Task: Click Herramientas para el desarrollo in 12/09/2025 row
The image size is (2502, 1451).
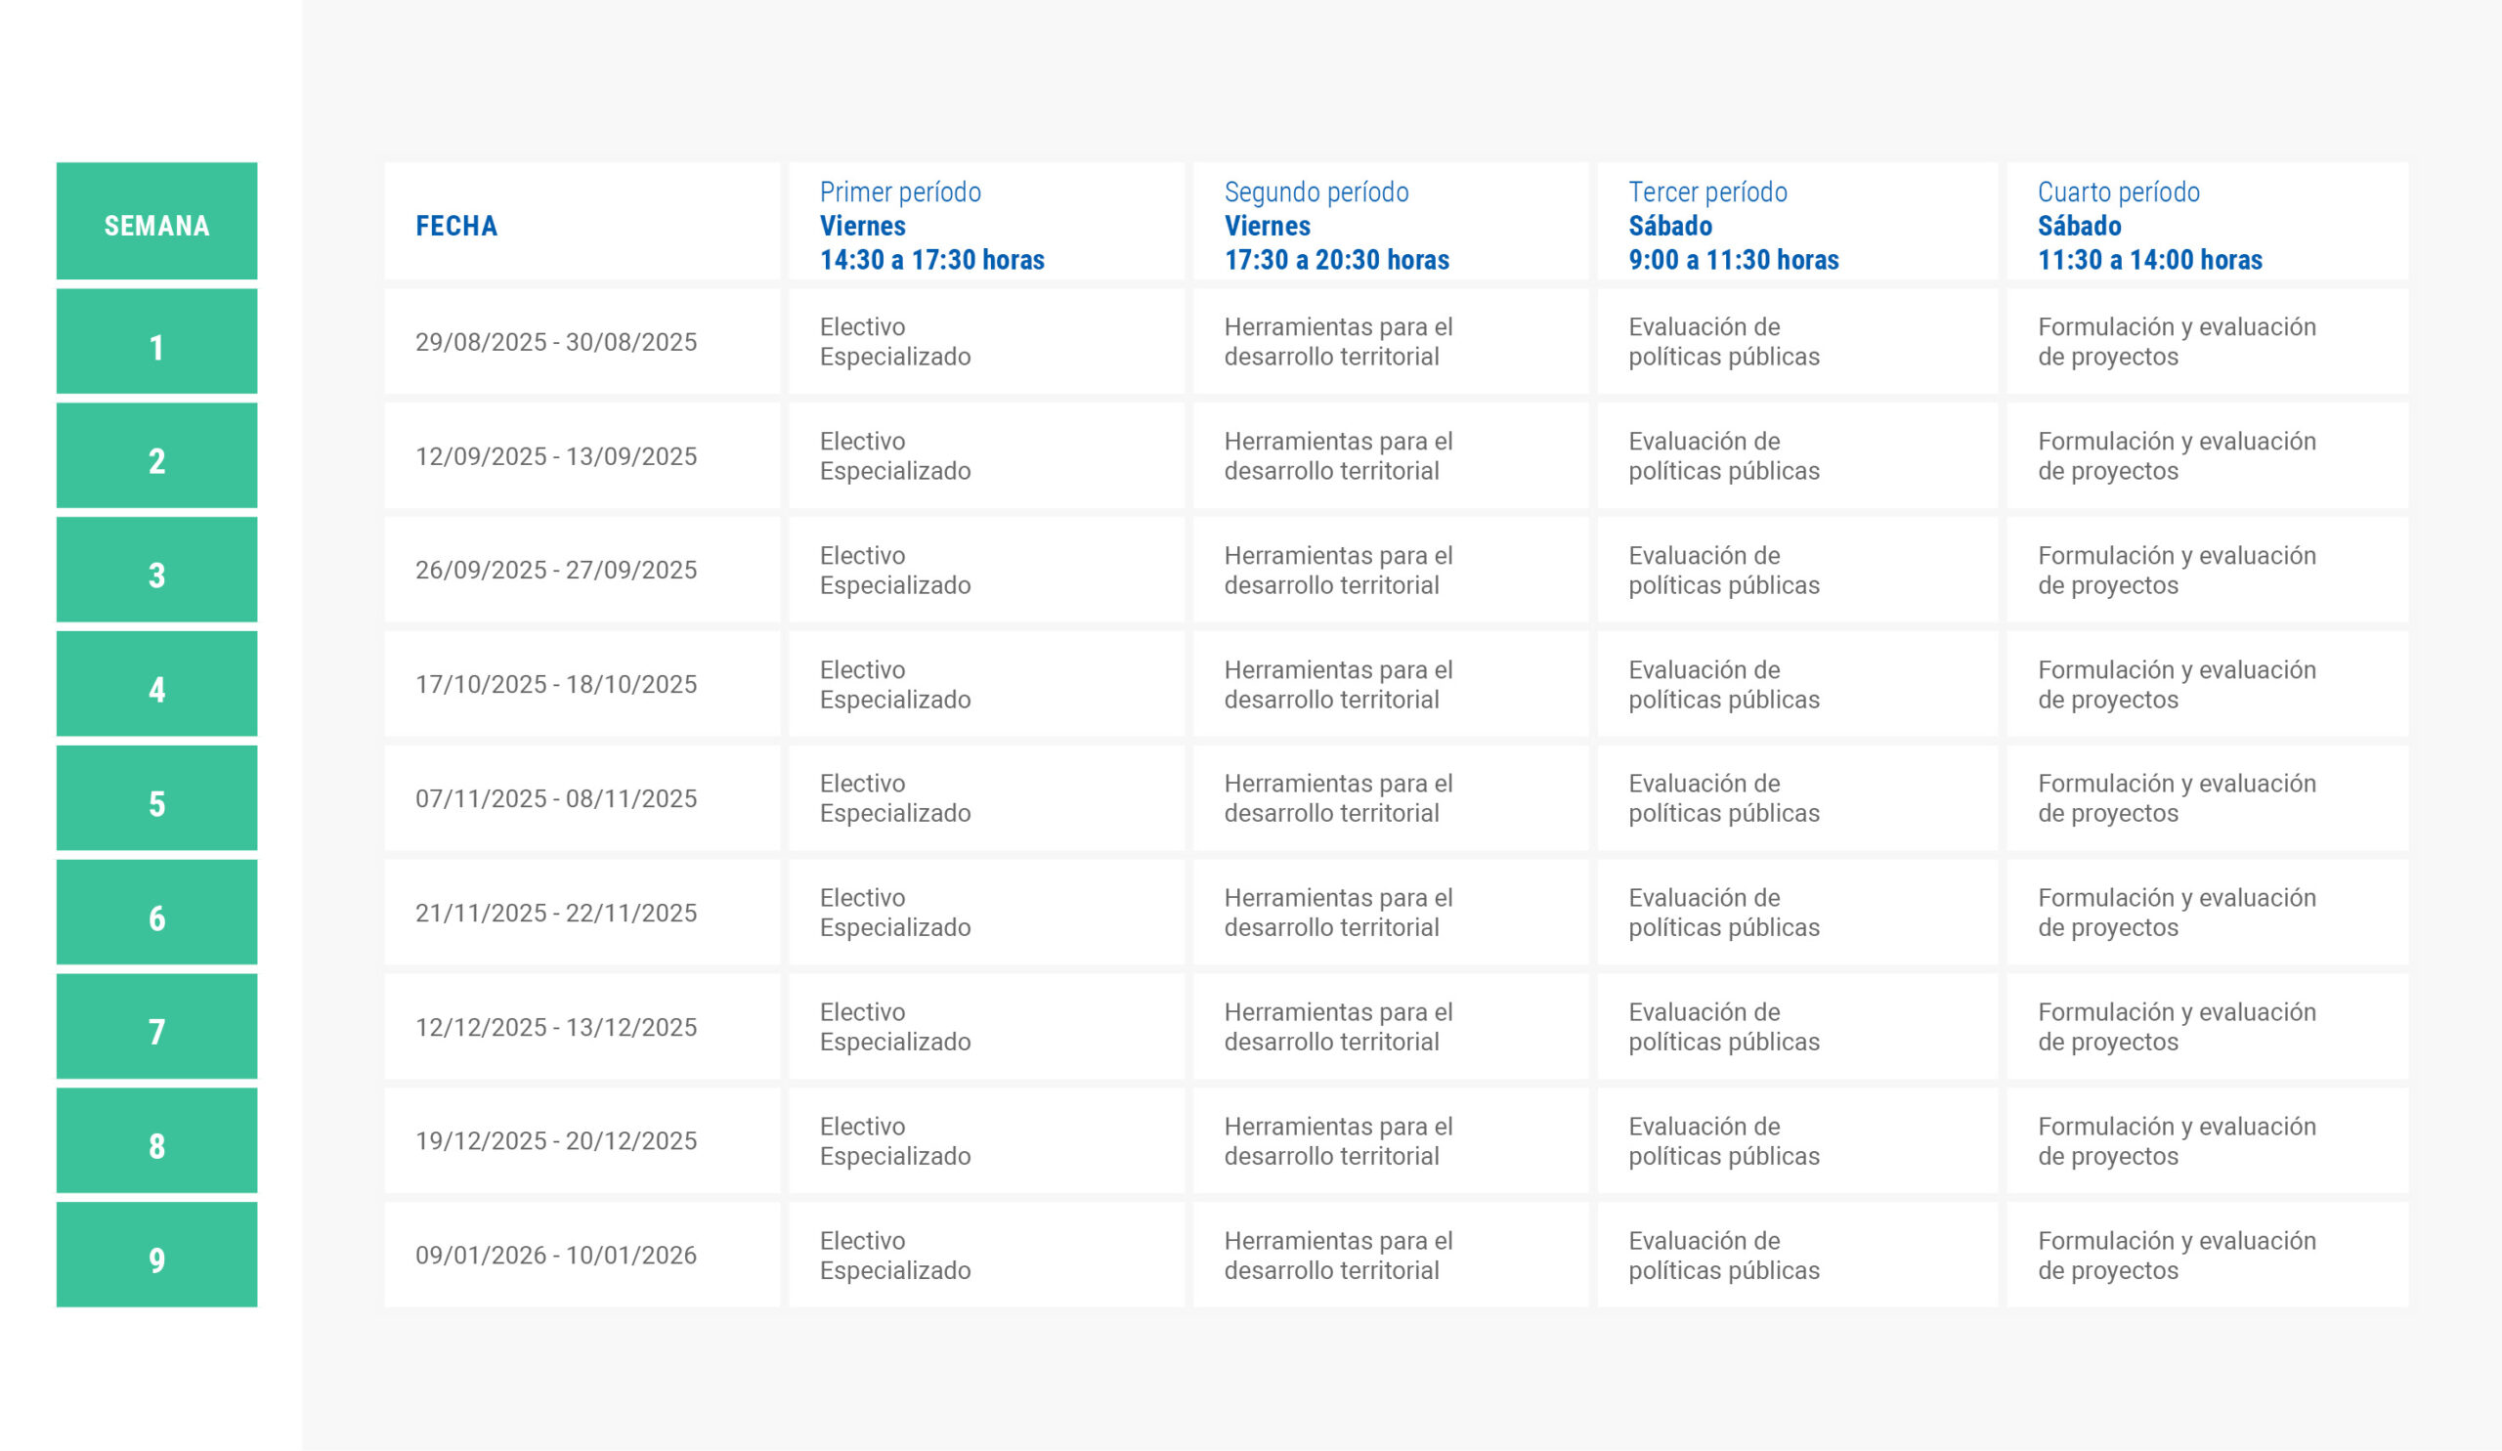Action: (x=1390, y=455)
